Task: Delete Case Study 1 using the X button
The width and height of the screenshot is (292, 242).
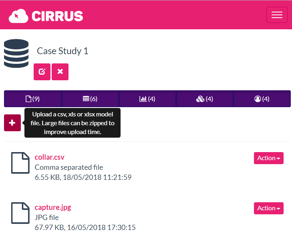Action: tap(60, 72)
